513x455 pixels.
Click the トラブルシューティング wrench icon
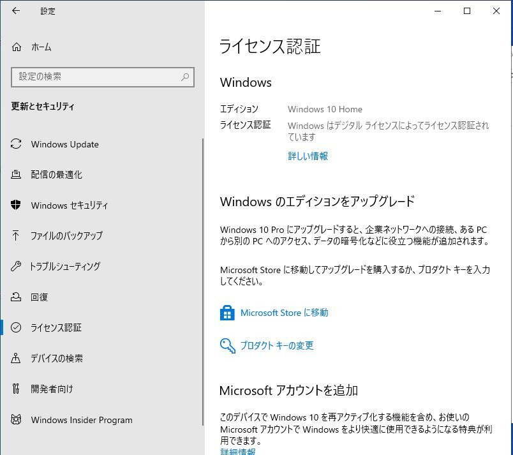click(16, 266)
